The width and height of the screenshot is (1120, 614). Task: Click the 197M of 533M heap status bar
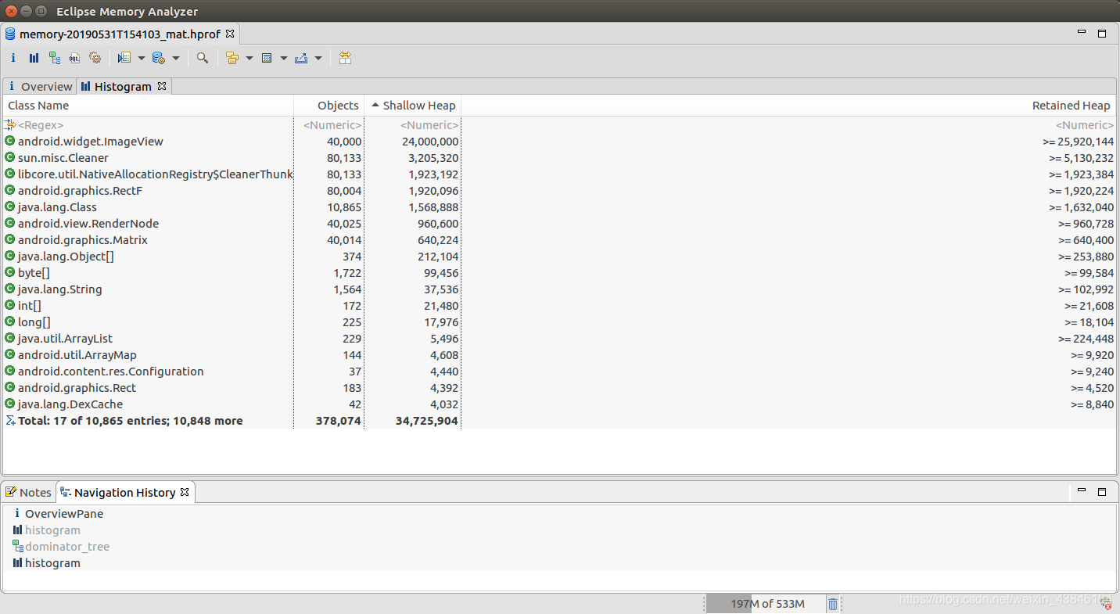click(766, 604)
